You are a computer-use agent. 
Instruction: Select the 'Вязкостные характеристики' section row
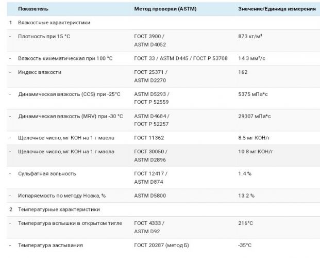point(54,23)
